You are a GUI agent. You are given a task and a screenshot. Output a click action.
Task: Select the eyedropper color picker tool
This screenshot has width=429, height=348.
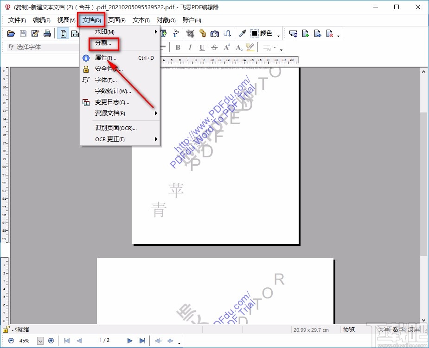click(243, 34)
